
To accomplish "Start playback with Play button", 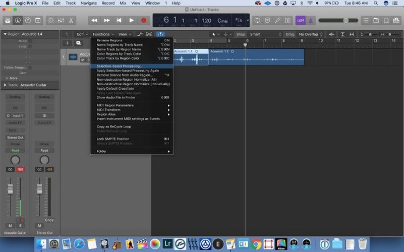I will click(x=132, y=20).
